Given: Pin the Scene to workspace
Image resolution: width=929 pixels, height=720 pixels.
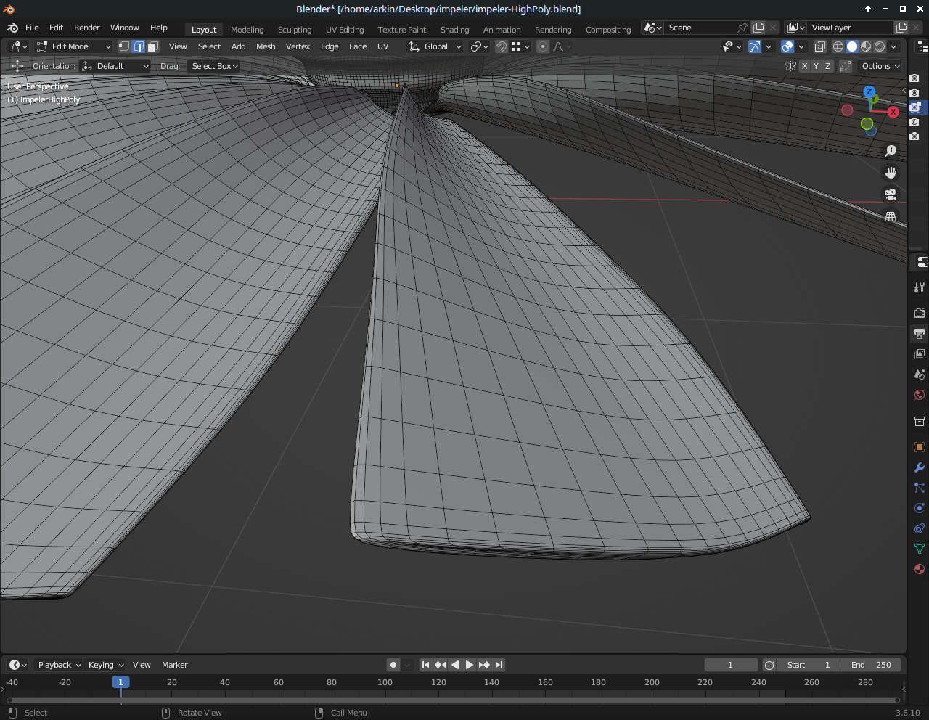Looking at the screenshot, I should click(742, 28).
